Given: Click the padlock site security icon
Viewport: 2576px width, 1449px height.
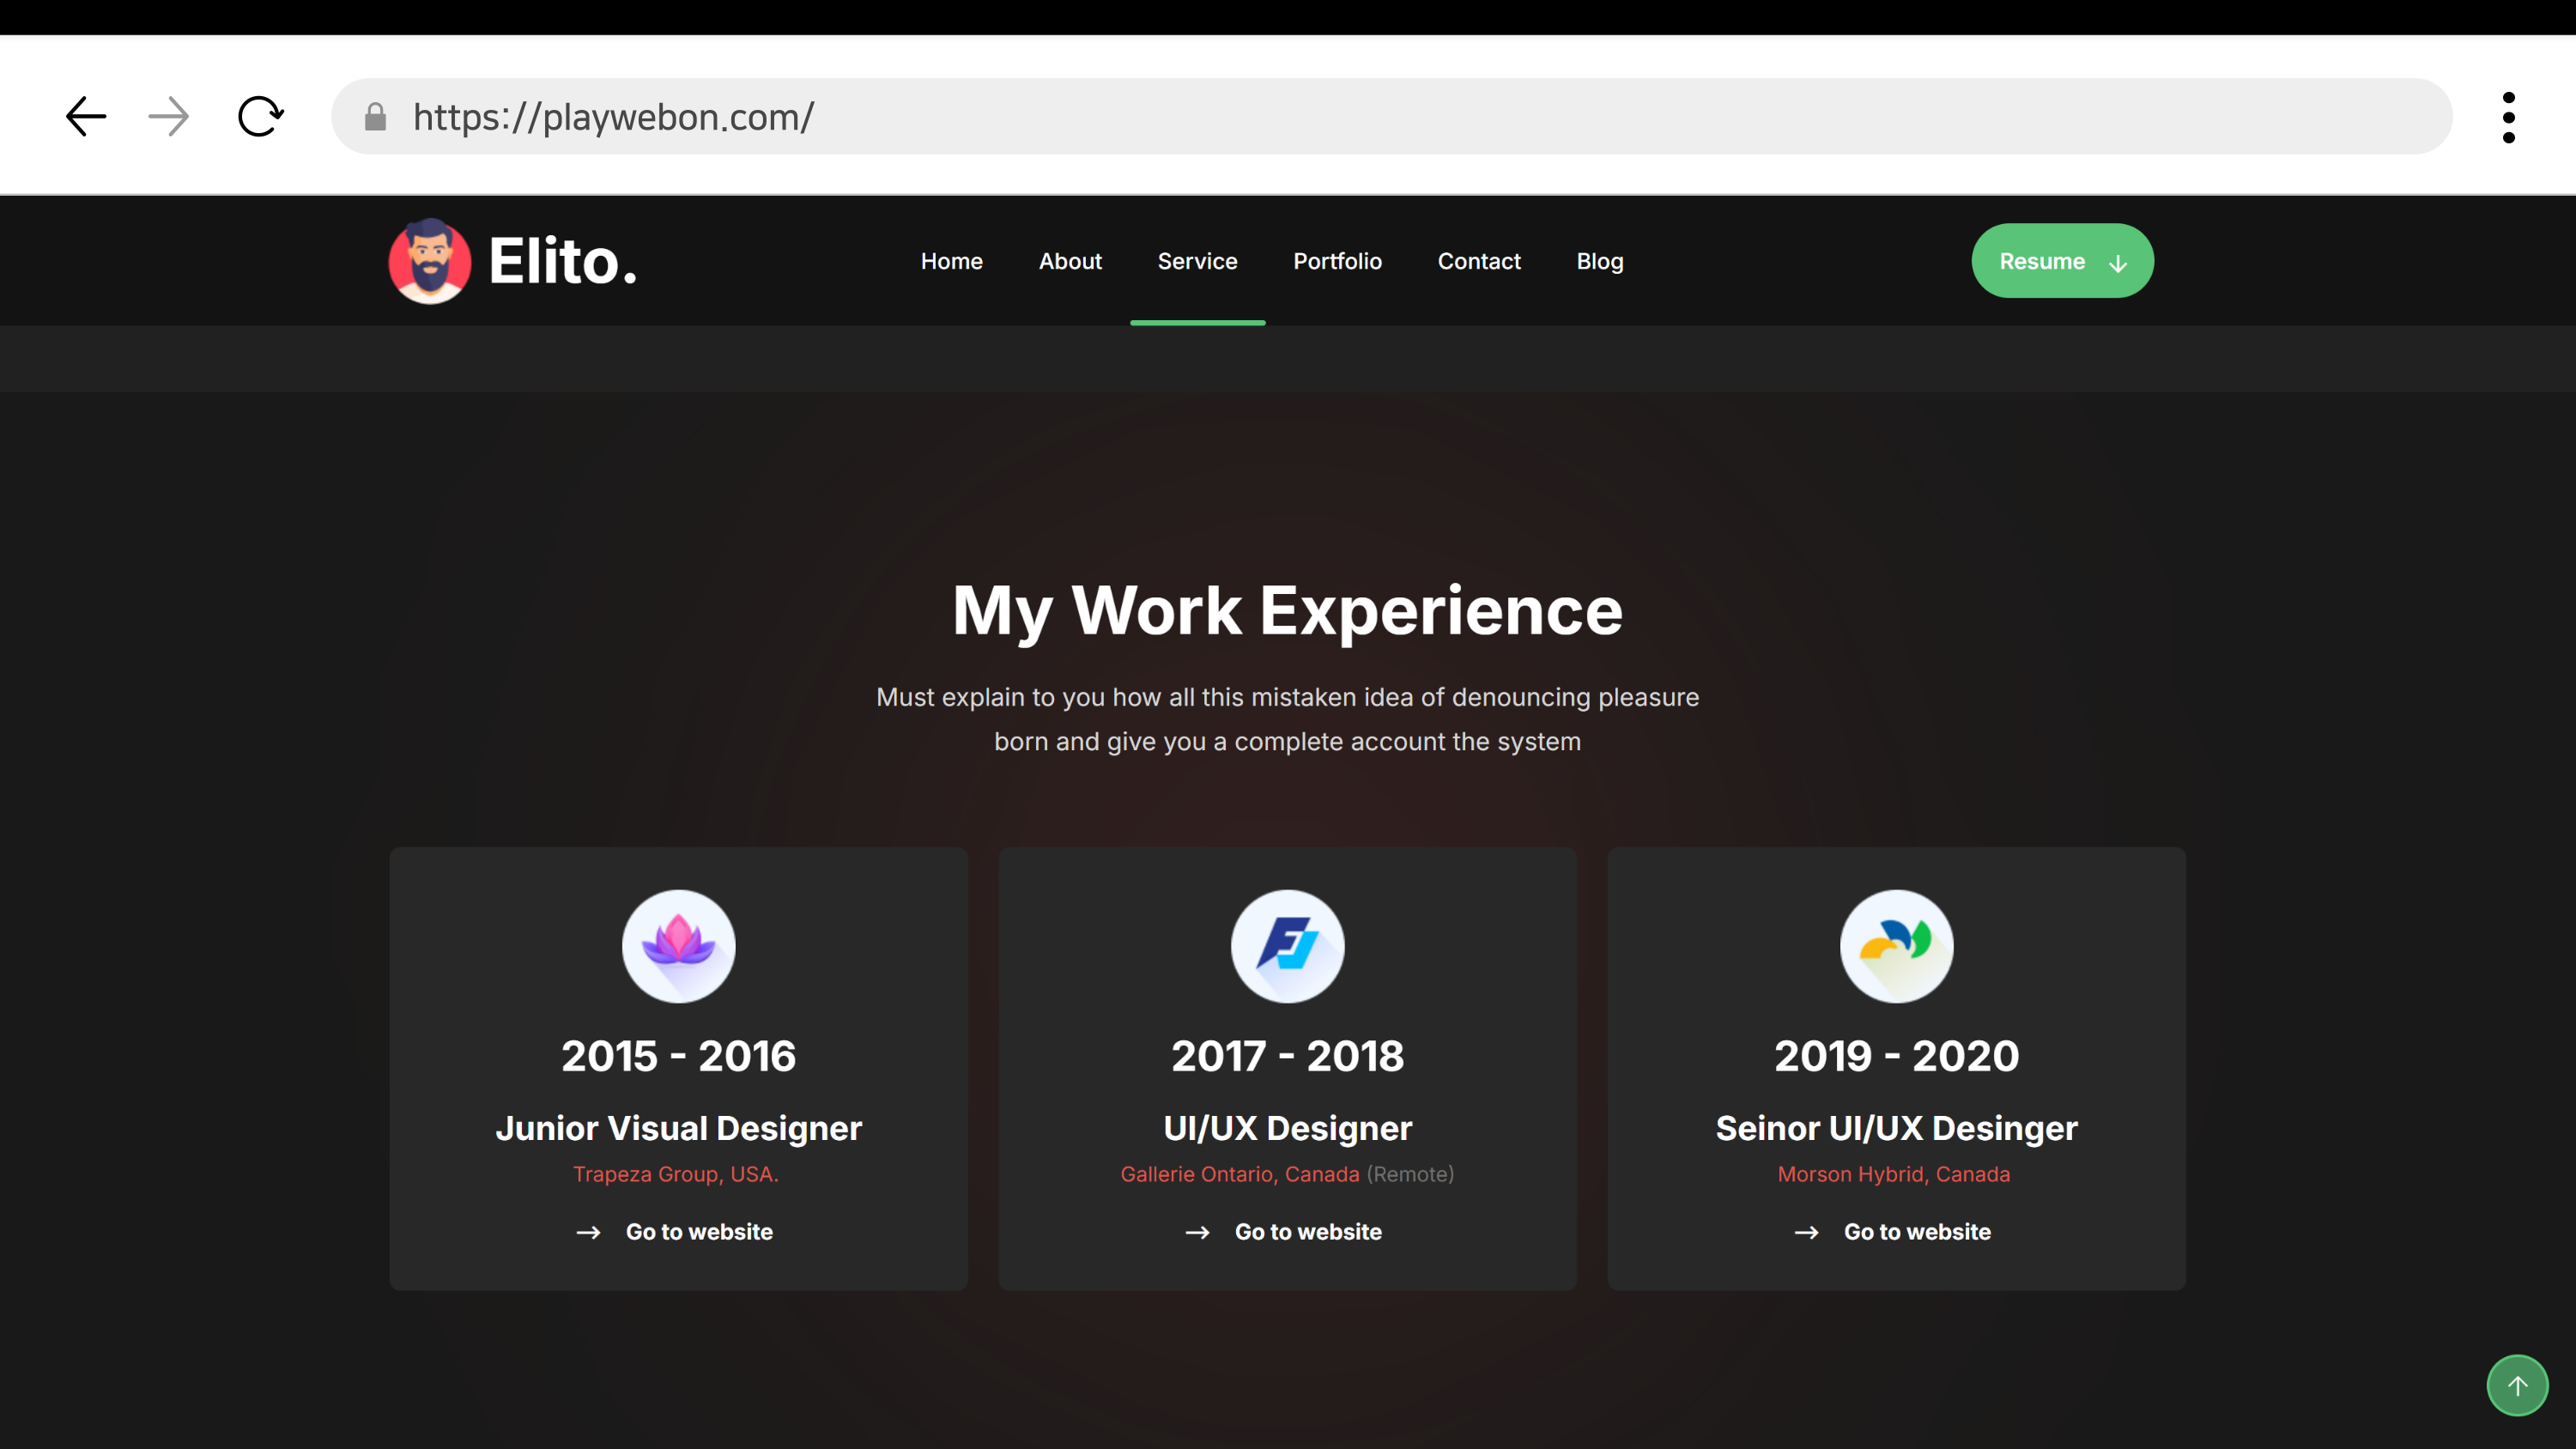Looking at the screenshot, I should (375, 117).
